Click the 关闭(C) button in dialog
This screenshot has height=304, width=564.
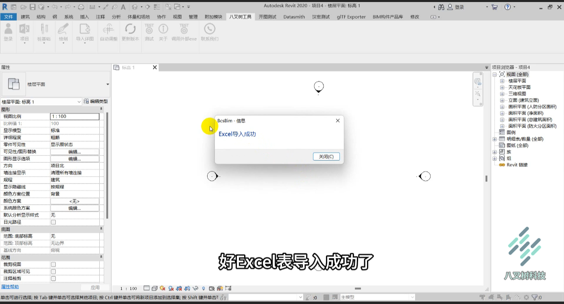pyautogui.click(x=326, y=157)
